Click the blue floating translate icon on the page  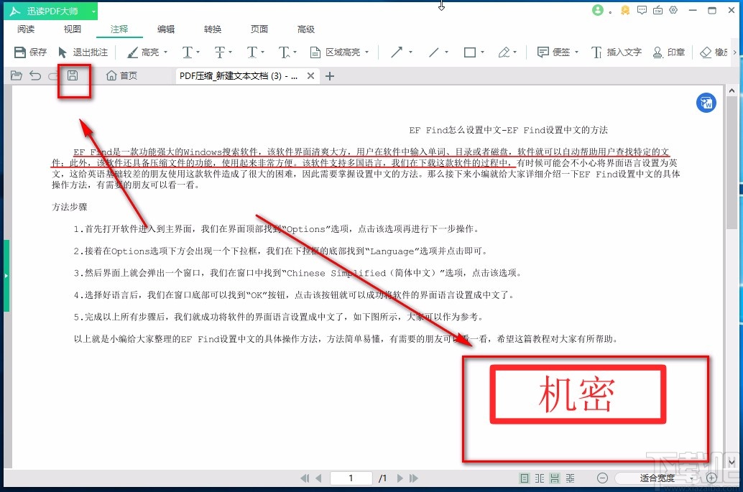706,103
